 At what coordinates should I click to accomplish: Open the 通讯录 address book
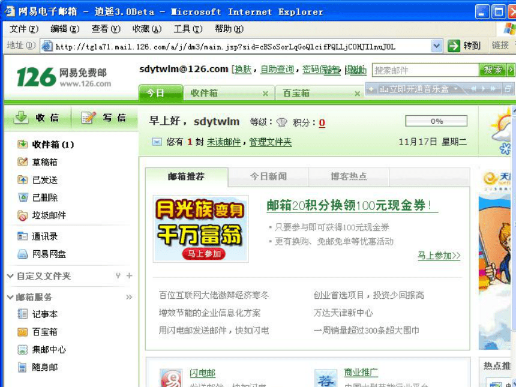[x=38, y=236]
